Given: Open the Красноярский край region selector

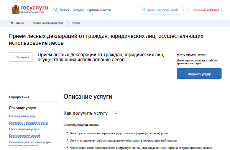Looking at the screenshot, I should (161, 10).
